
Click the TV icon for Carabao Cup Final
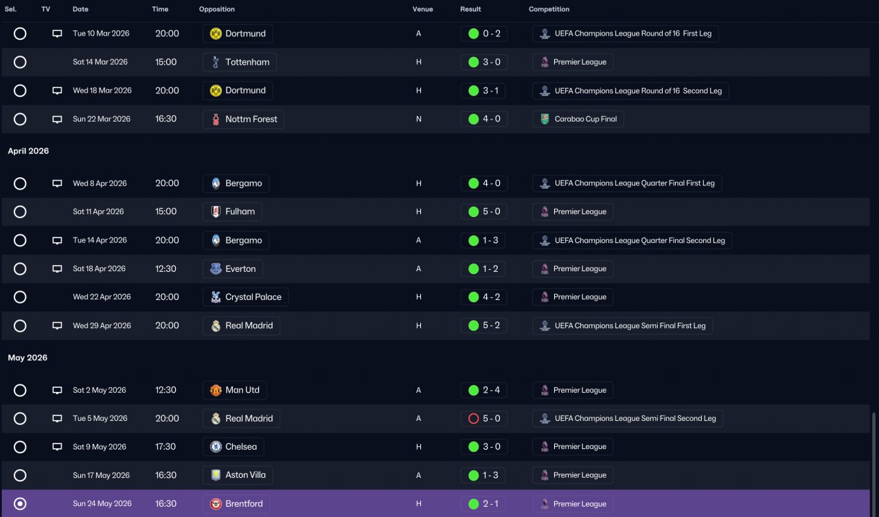coord(58,119)
